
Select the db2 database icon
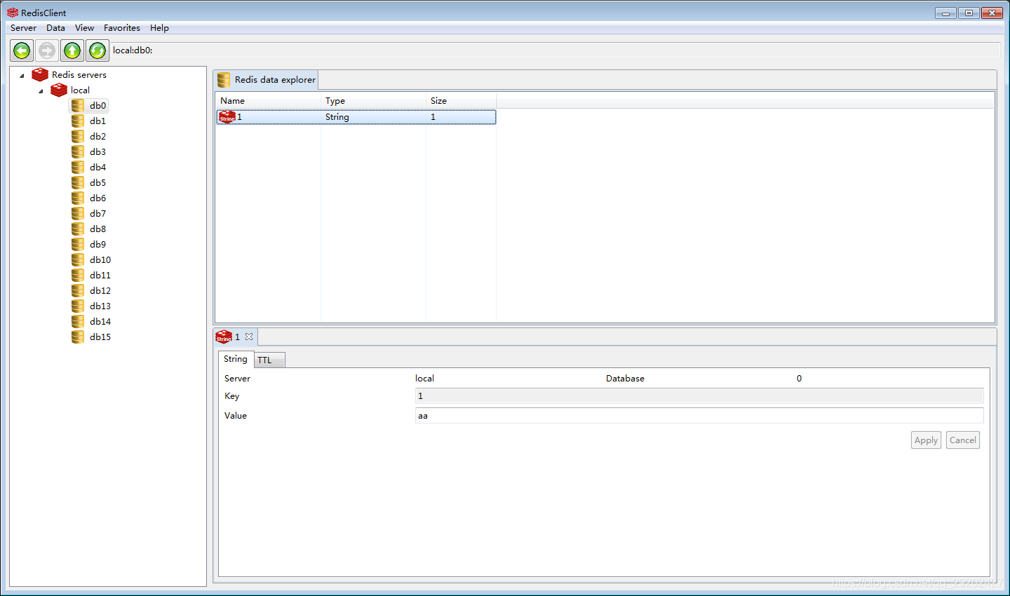click(x=78, y=136)
